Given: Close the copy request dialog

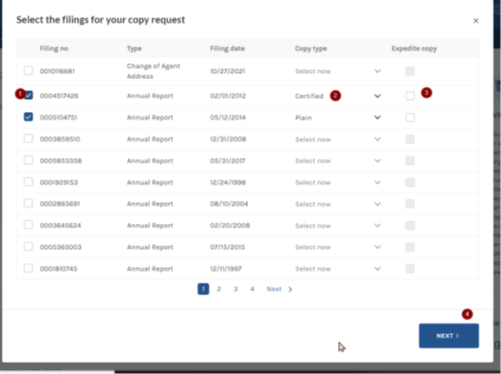Looking at the screenshot, I should click(476, 21).
